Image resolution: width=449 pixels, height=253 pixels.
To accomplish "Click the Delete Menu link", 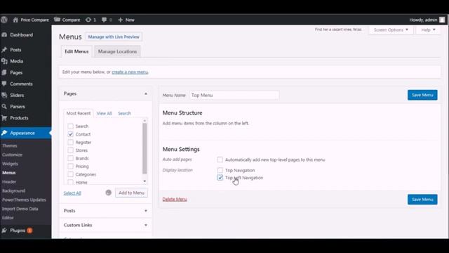I will coord(175,199).
